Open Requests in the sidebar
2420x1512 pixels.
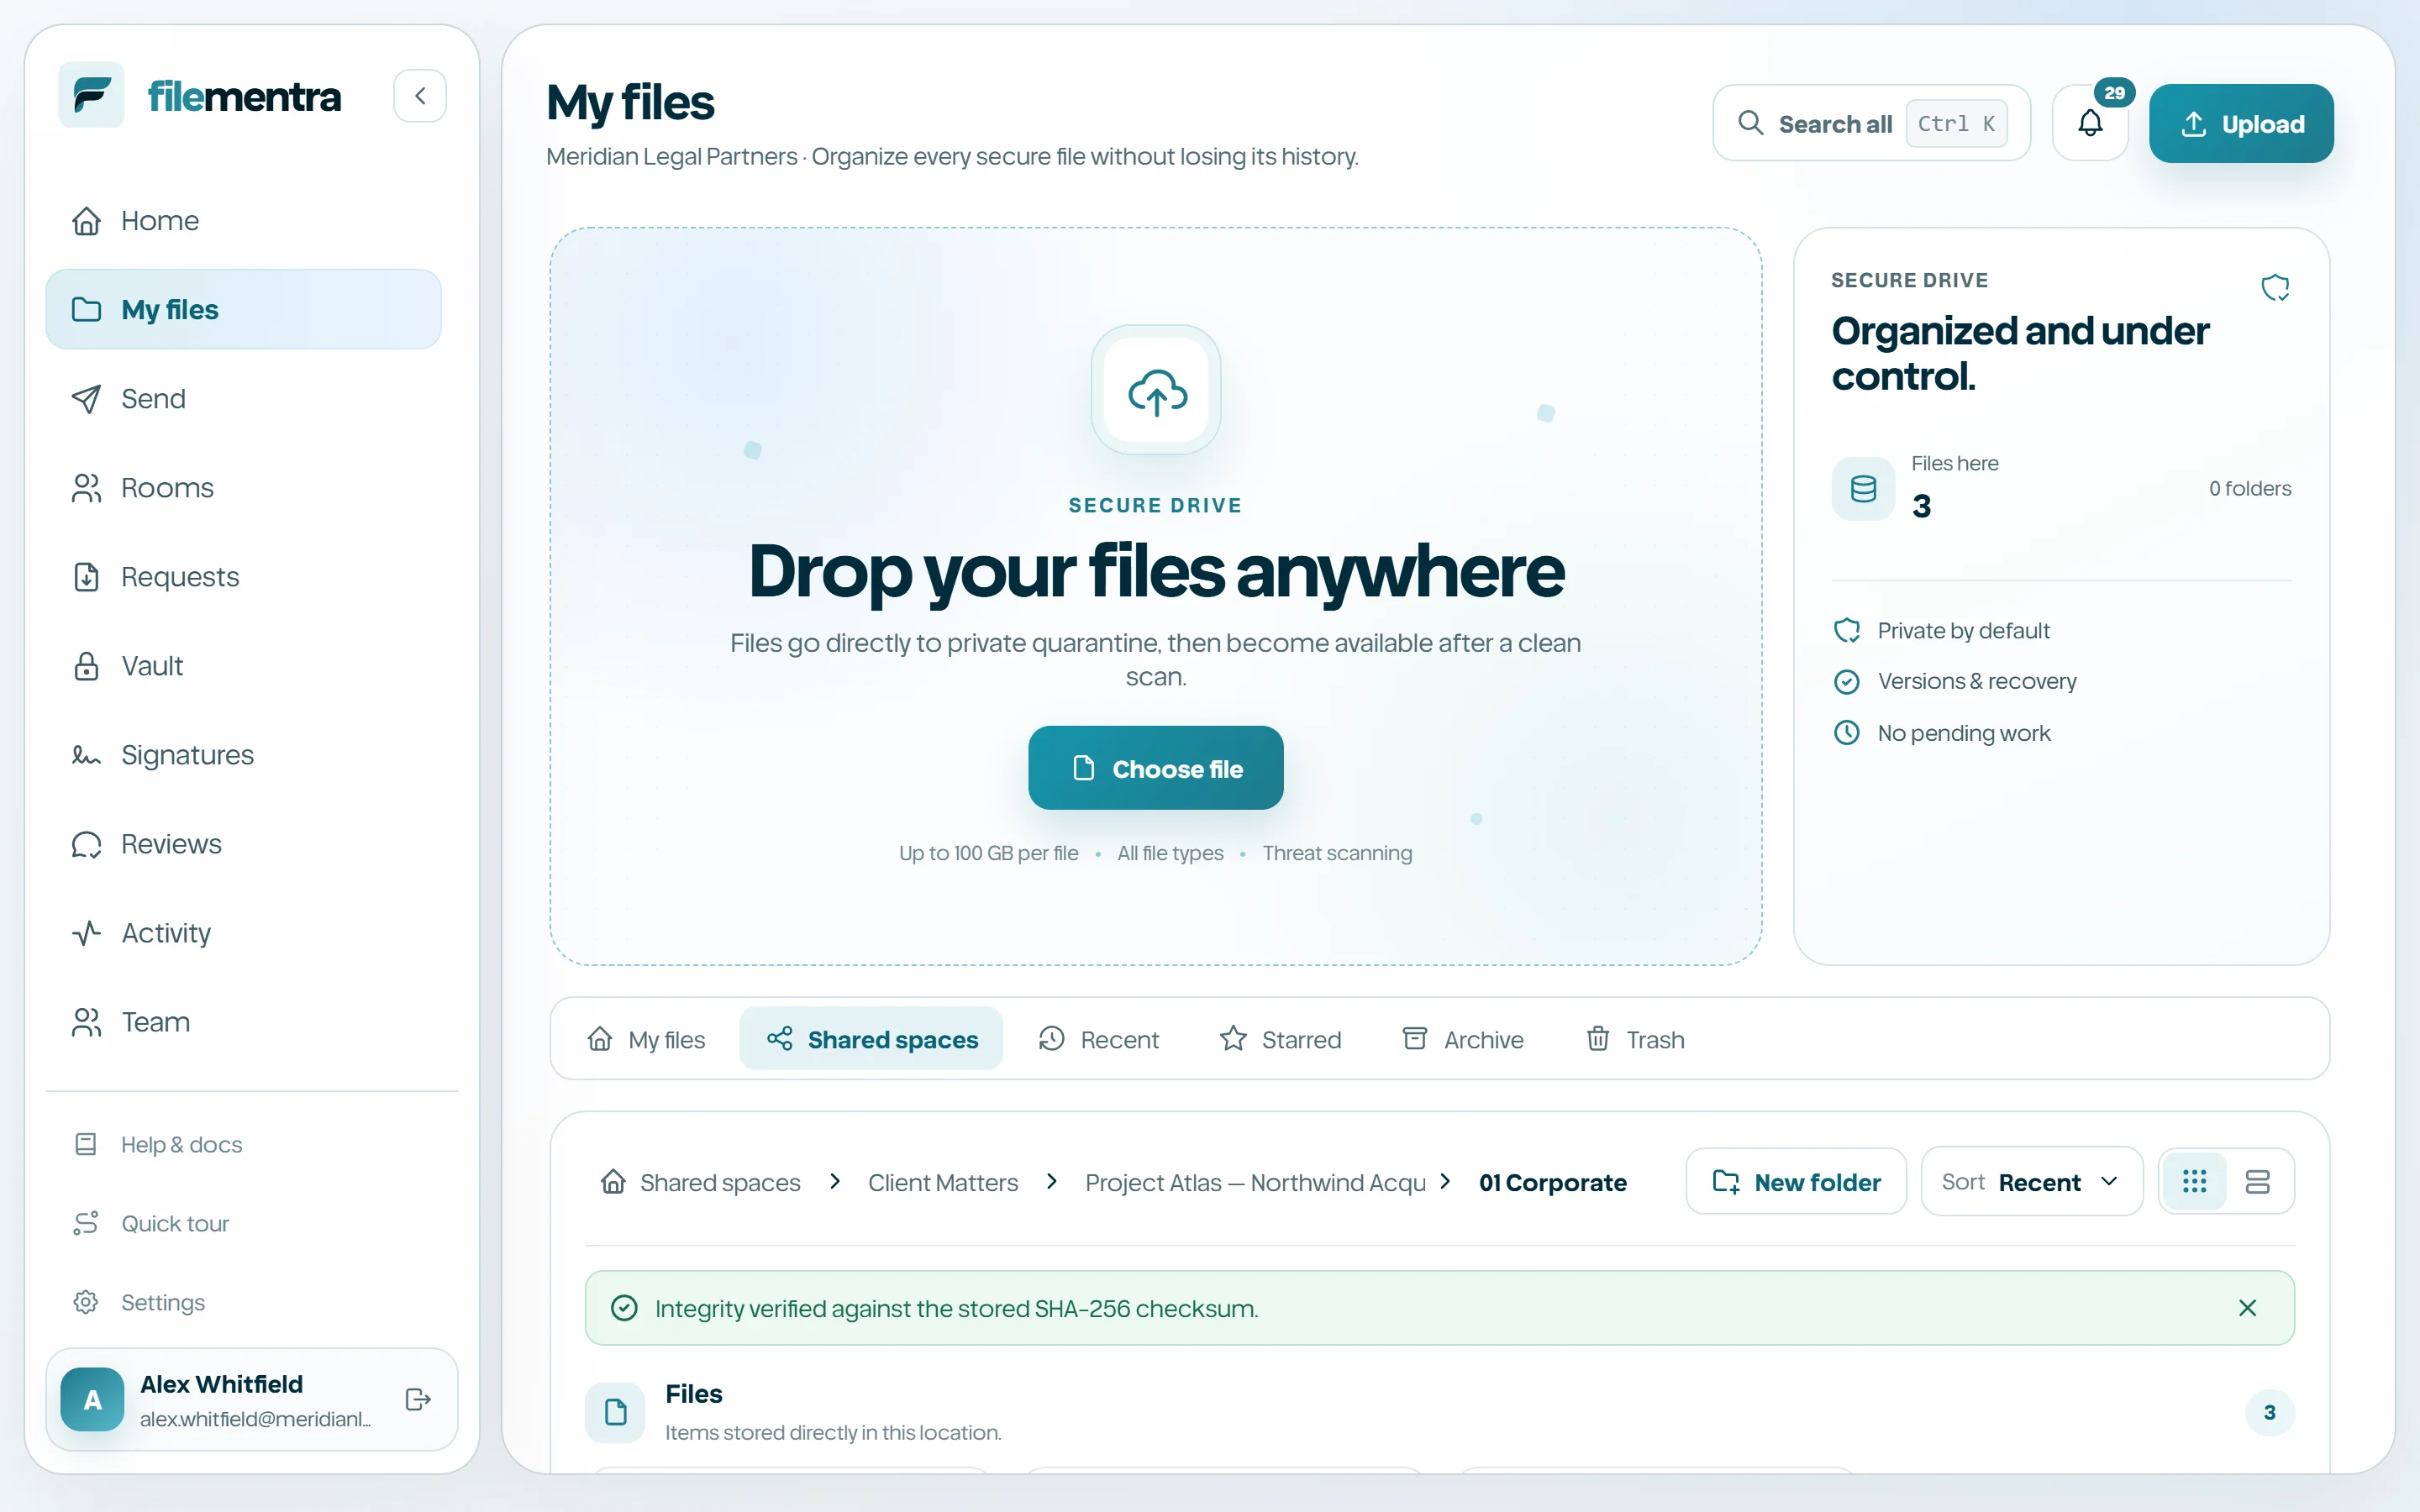(x=243, y=576)
